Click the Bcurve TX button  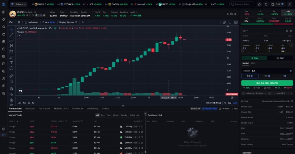point(196,109)
